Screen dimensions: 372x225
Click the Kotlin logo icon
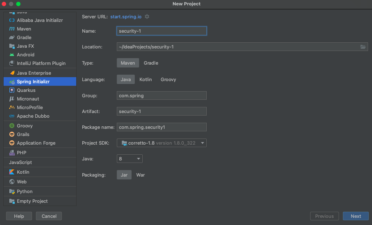(x=12, y=172)
